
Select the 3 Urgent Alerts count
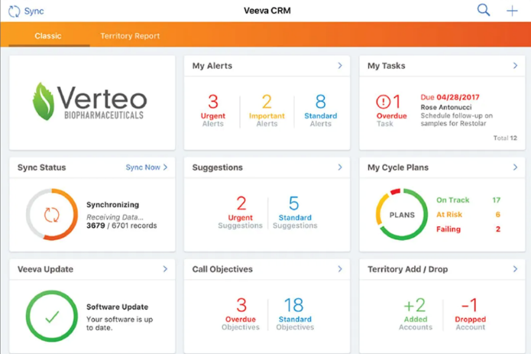click(x=212, y=110)
